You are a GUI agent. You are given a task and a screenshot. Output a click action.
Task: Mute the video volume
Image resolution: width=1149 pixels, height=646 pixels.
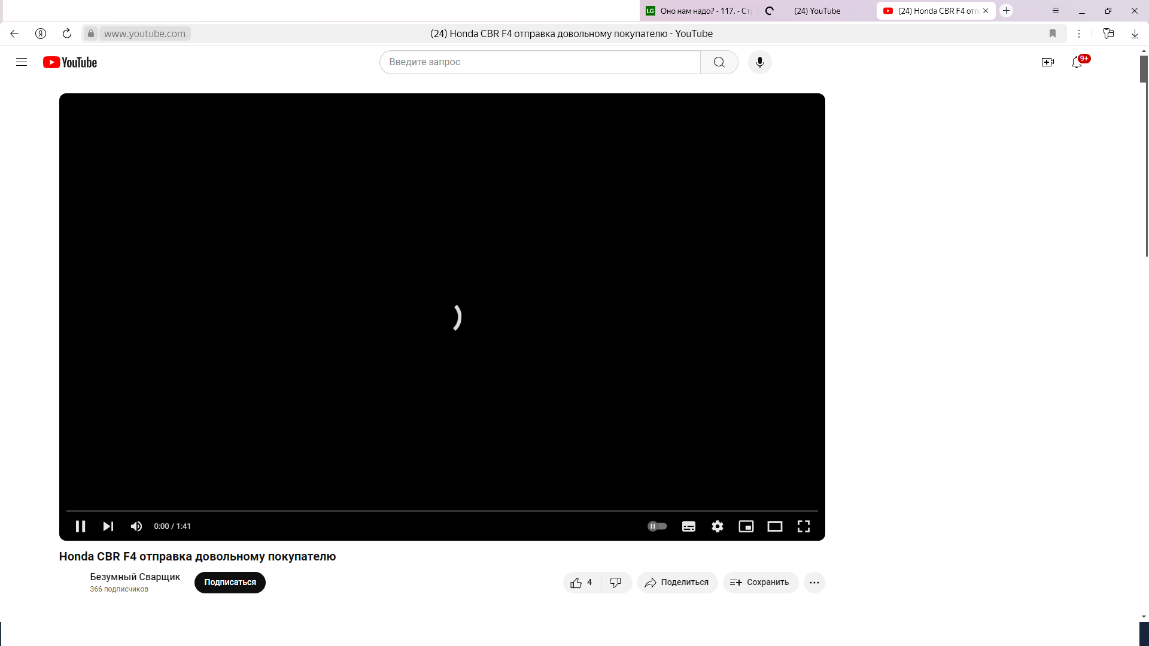[x=136, y=526]
